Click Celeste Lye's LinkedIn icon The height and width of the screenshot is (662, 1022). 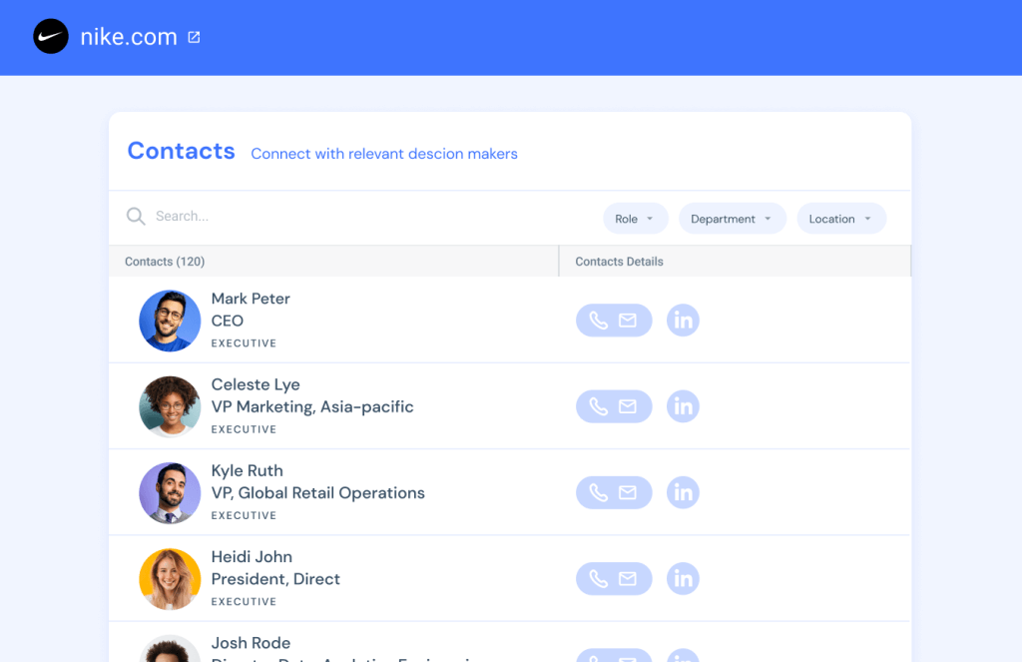(683, 406)
